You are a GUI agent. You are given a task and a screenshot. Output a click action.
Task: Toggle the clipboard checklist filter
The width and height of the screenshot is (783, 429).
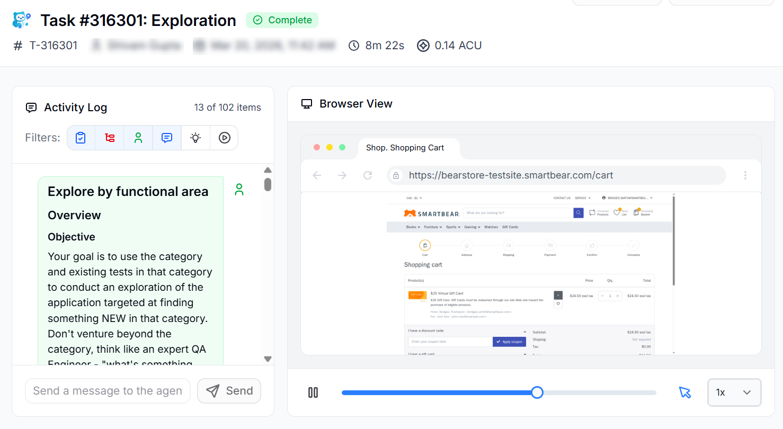tap(81, 138)
